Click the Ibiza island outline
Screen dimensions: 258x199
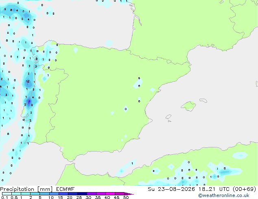click(168, 117)
